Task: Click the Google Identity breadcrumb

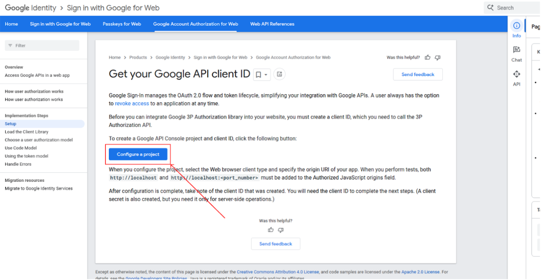Action: point(170,58)
